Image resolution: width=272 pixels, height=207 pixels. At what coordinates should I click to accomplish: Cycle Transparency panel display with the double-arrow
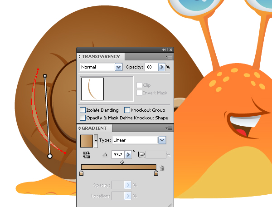tap(79, 57)
